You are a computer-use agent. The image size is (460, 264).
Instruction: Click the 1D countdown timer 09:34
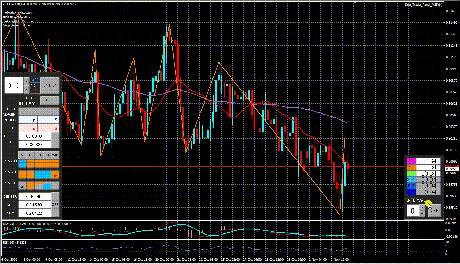[428, 161]
